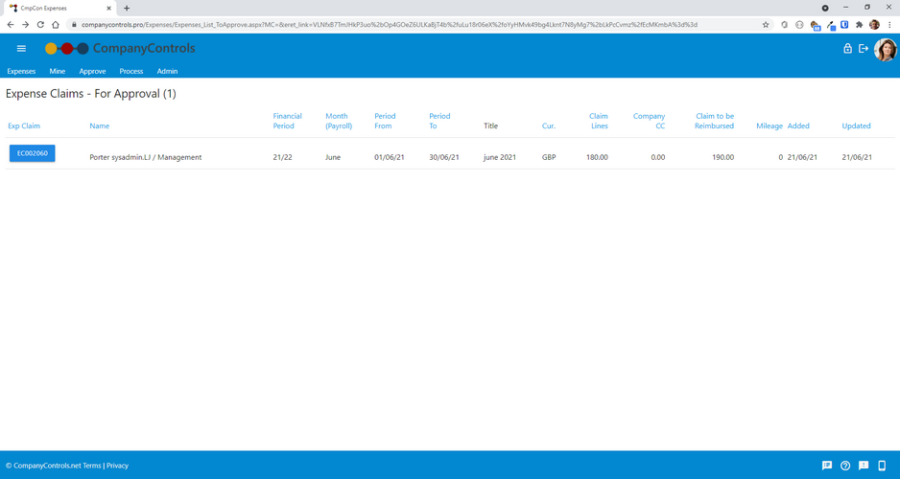Open the Terms link in the footer

[92, 466]
